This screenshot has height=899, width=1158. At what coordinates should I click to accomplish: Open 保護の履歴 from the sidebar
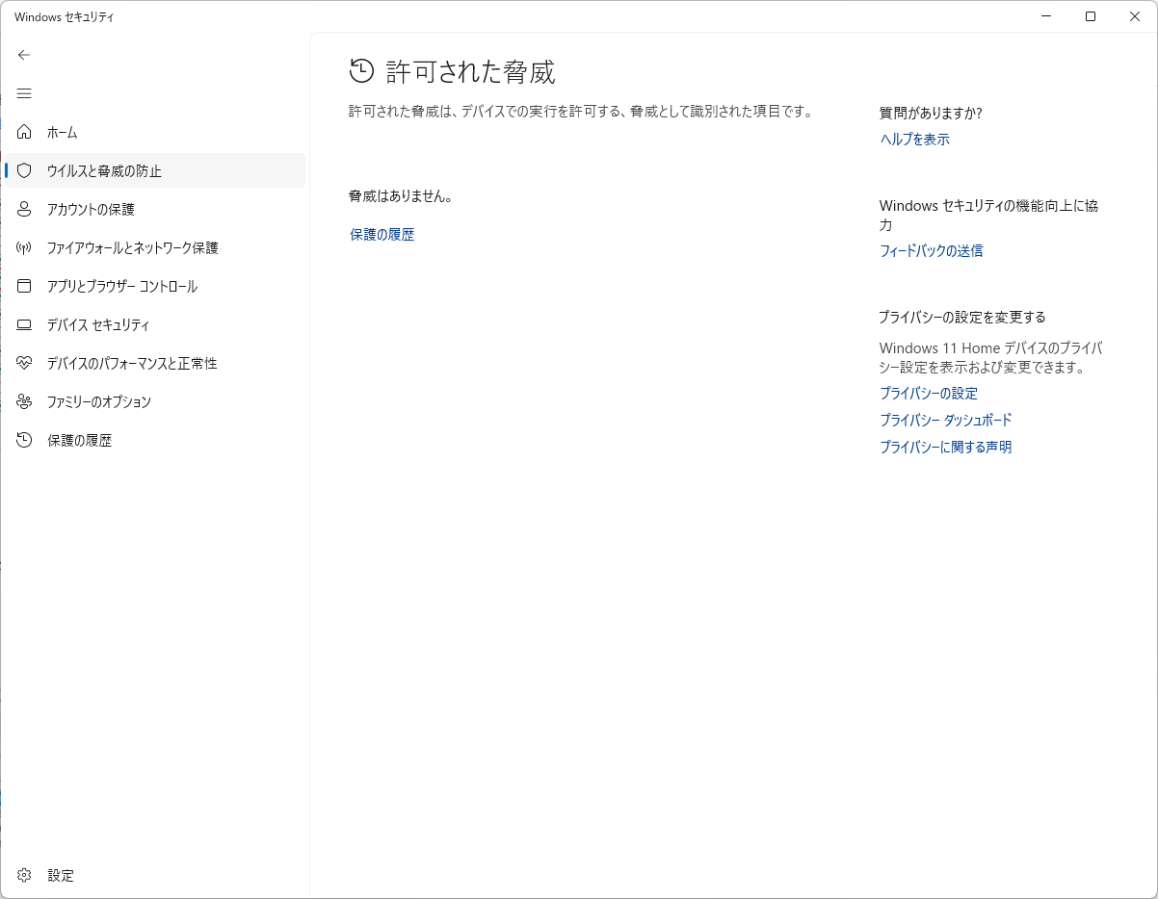[x=79, y=440]
